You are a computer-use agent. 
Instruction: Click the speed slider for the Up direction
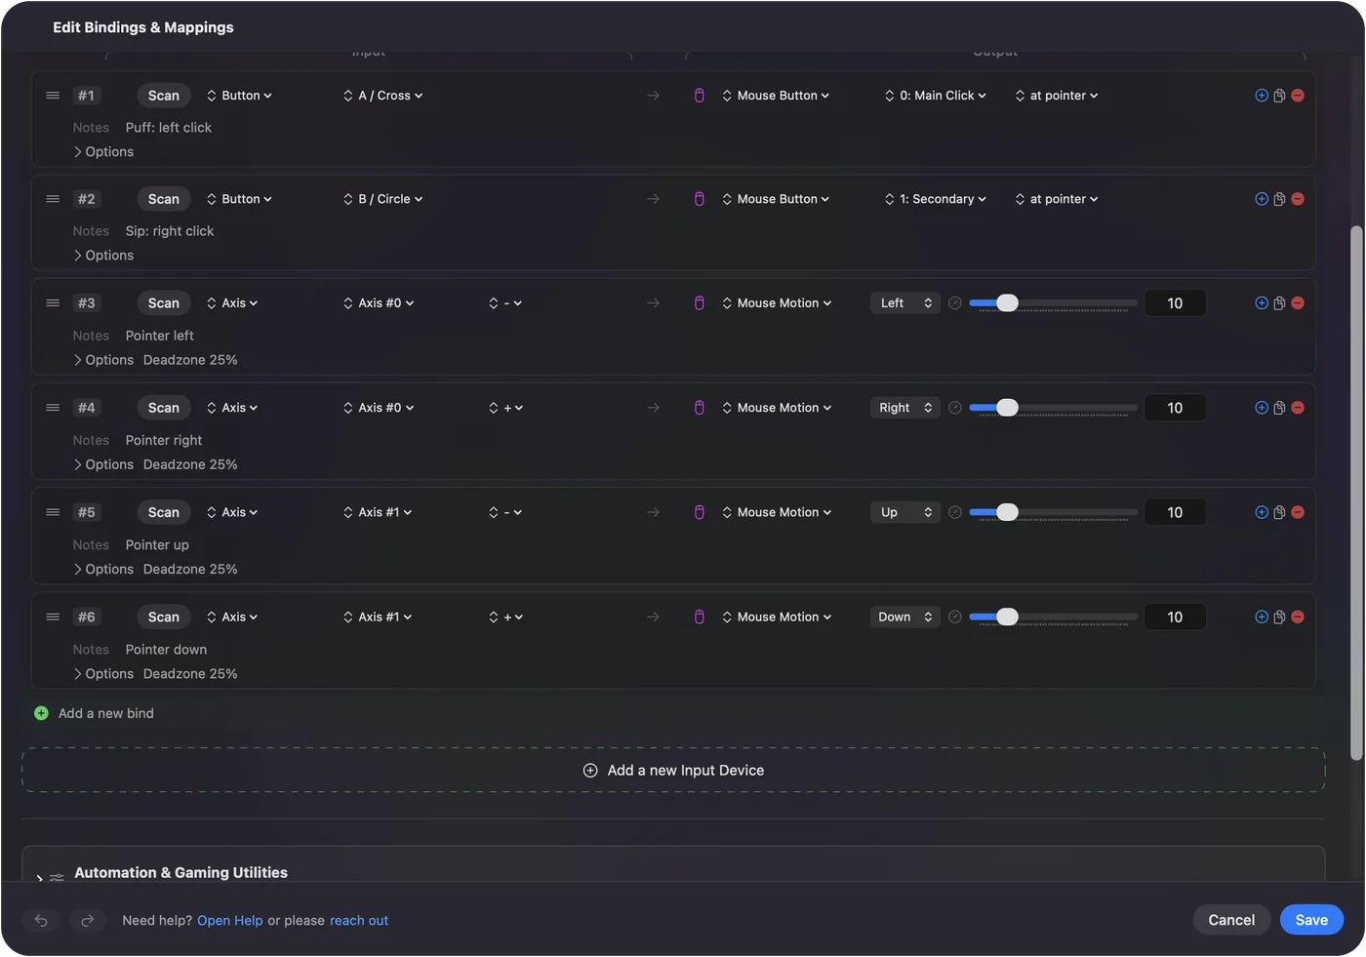(x=1053, y=512)
